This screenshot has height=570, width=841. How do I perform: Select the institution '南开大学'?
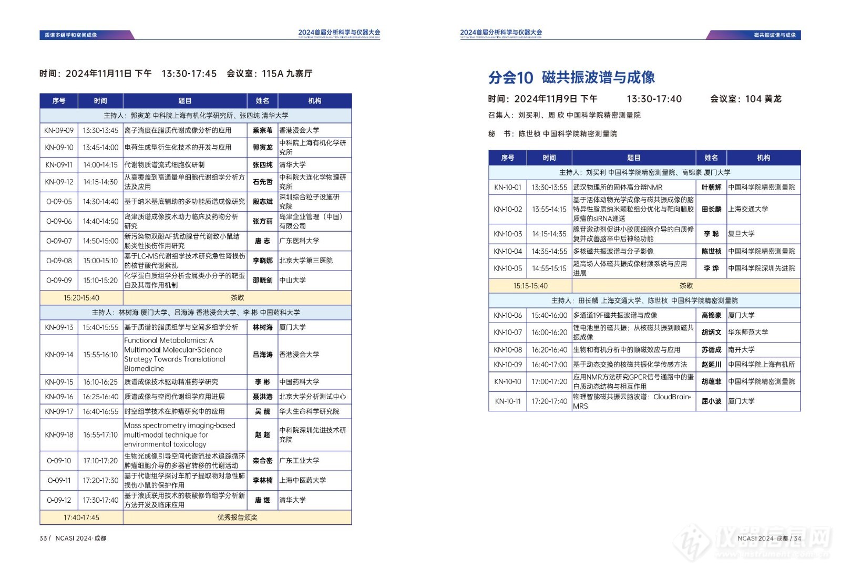point(741,350)
